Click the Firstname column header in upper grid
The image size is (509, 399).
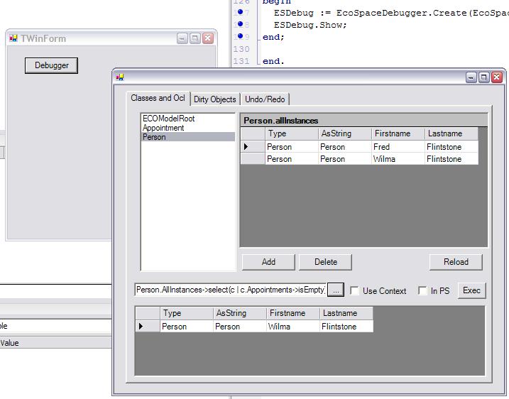tap(398, 133)
